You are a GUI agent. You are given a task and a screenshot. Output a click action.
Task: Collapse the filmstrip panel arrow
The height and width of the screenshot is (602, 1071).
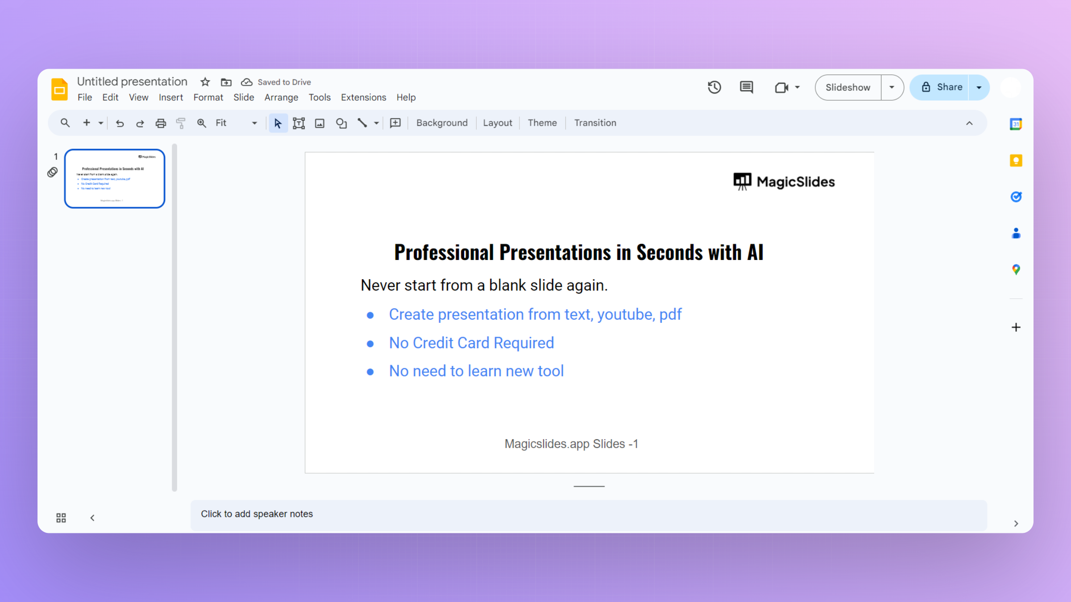(92, 518)
